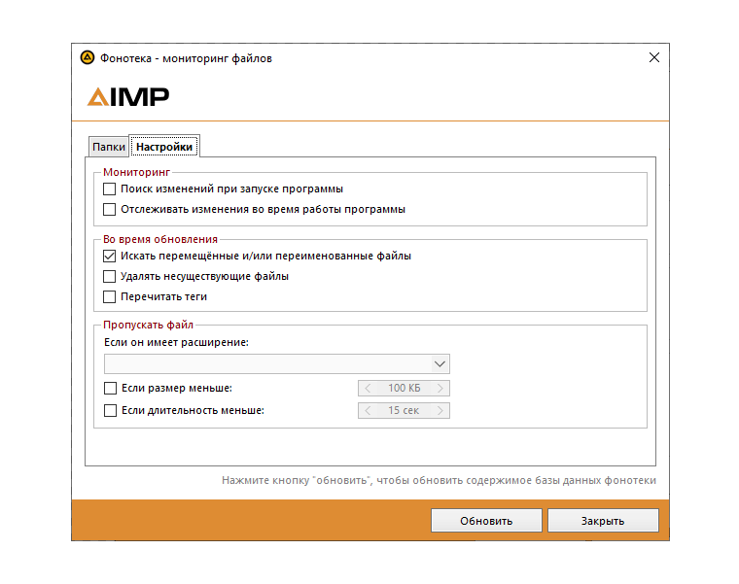Viewport: 739px width, 584px height.
Task: Toggle Отслеживать изменения во время работы программы
Action: pos(110,209)
